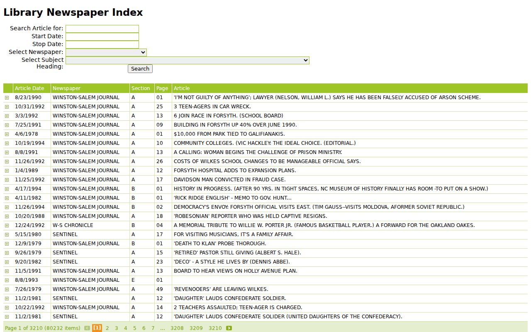Expand the 7/26/1979 Revenooers row
Image resolution: width=531 pixels, height=332 pixels.
pos(7,289)
